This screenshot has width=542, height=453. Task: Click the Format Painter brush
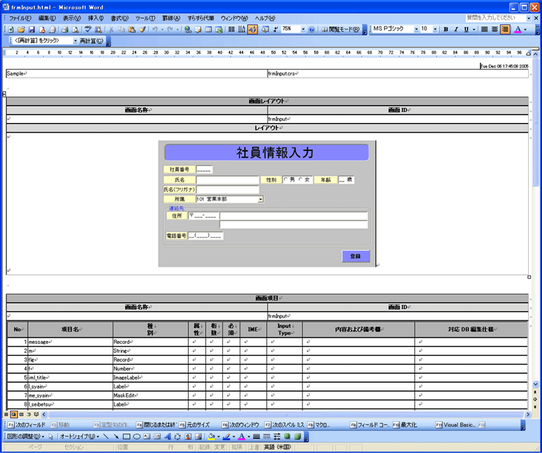(x=142, y=30)
